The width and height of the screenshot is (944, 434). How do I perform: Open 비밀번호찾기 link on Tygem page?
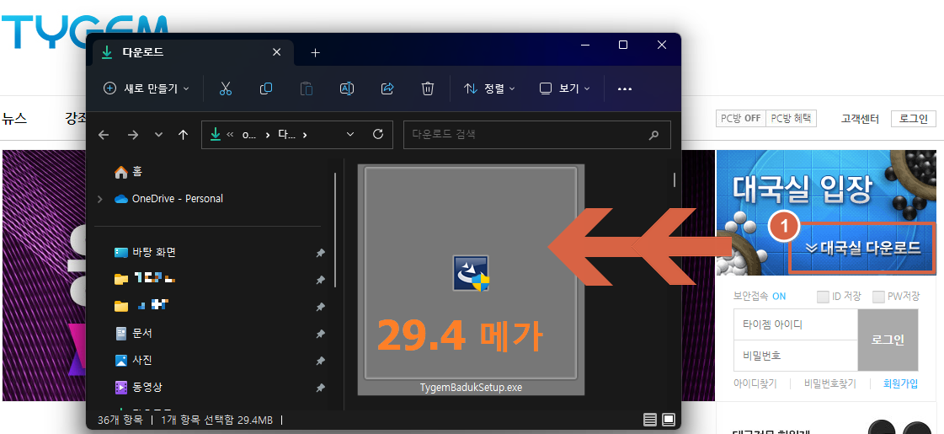(829, 383)
